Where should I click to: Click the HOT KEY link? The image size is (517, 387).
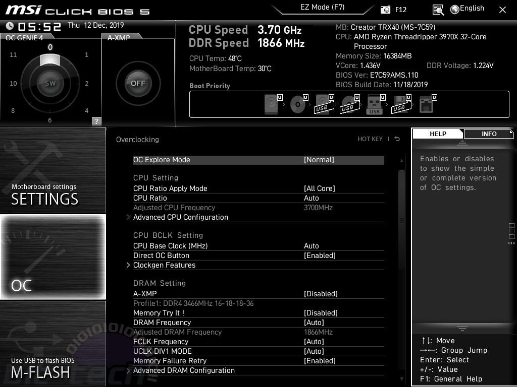click(370, 139)
